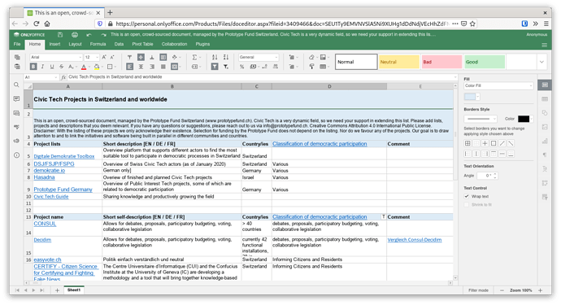The height and width of the screenshot is (305, 561).
Task: Apply the Good cell style
Action: [x=485, y=62]
